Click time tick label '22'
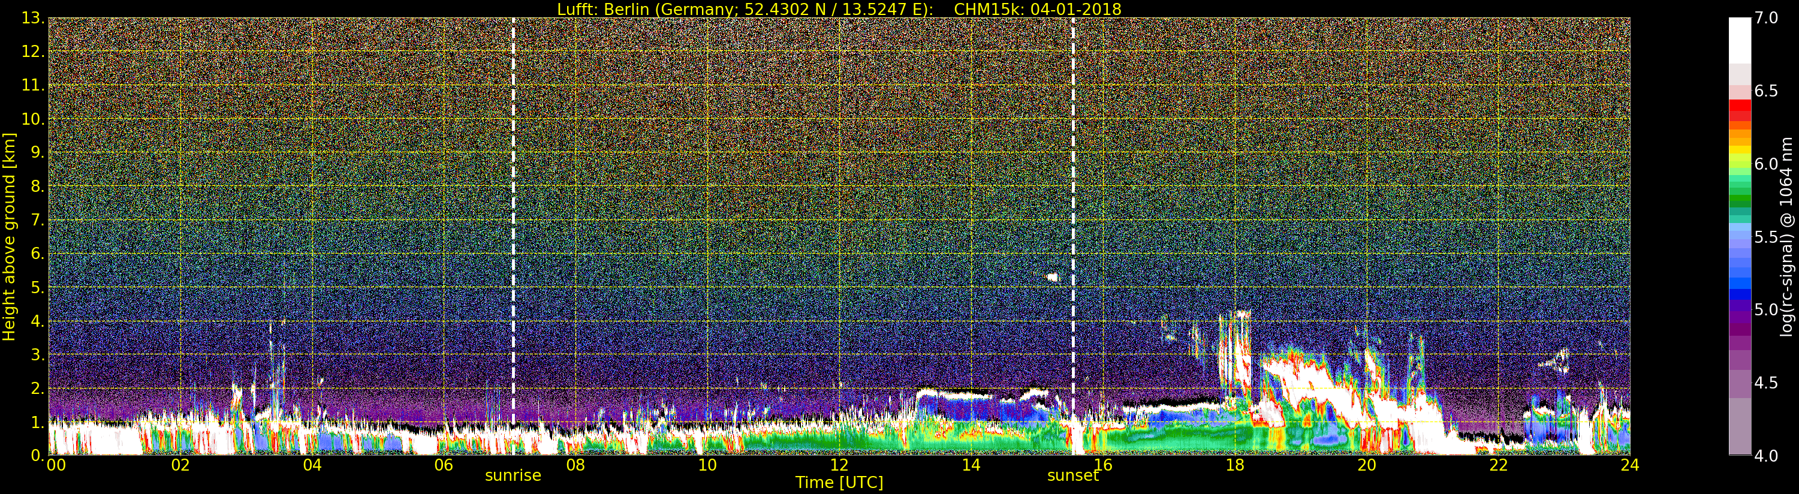 coord(1499,465)
